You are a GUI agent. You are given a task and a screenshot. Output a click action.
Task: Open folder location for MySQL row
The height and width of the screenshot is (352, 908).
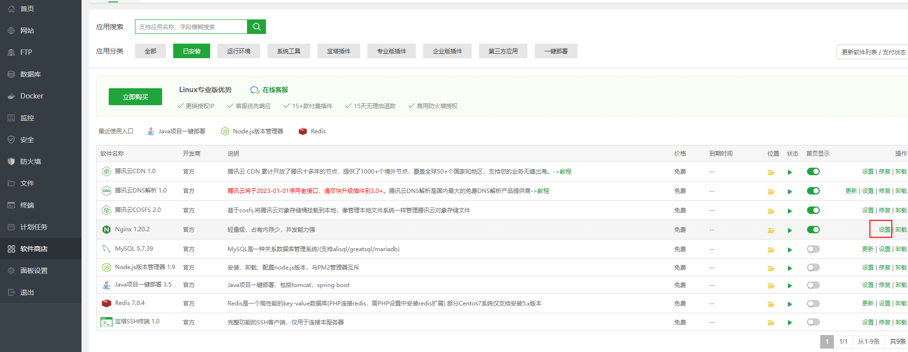[x=771, y=250]
